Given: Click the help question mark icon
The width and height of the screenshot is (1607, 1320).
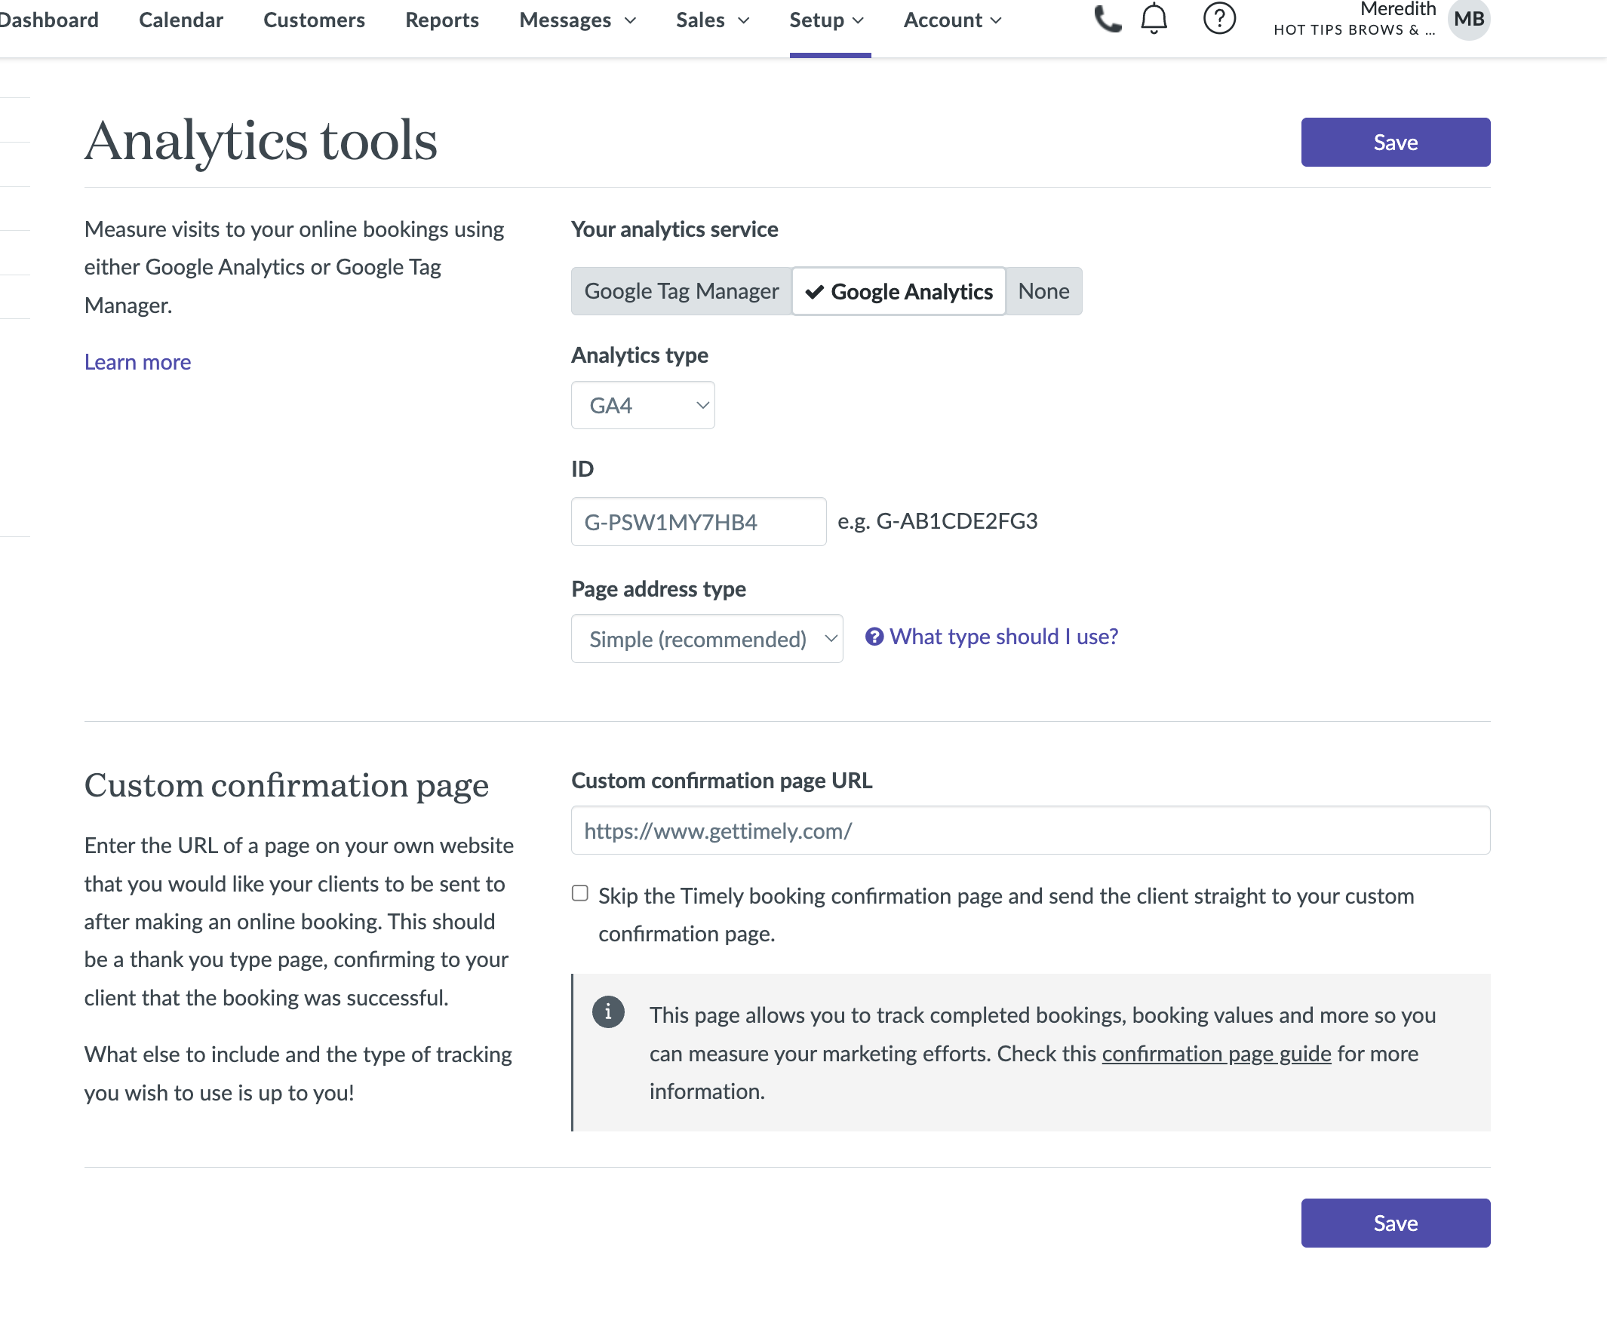Looking at the screenshot, I should [x=1218, y=19].
